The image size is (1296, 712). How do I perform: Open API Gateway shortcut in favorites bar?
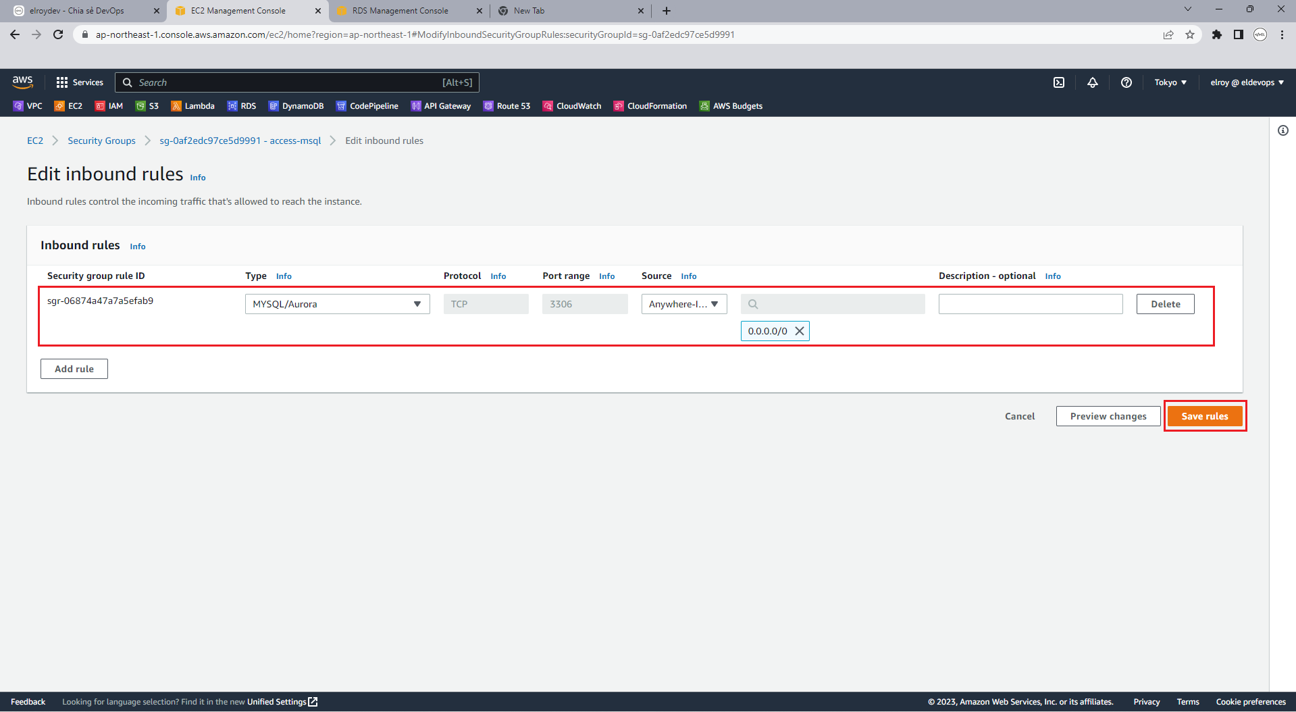pos(441,106)
